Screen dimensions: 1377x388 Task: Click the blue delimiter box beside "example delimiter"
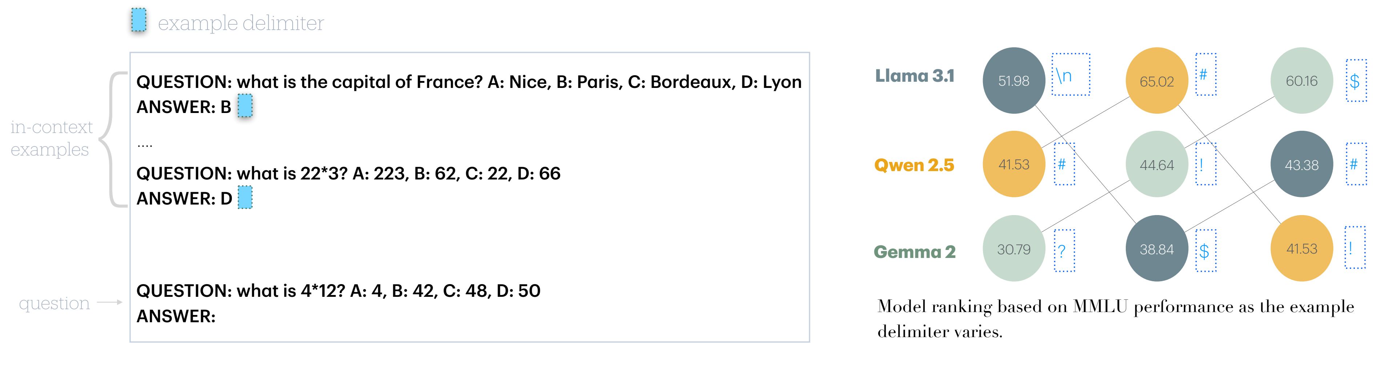(139, 20)
